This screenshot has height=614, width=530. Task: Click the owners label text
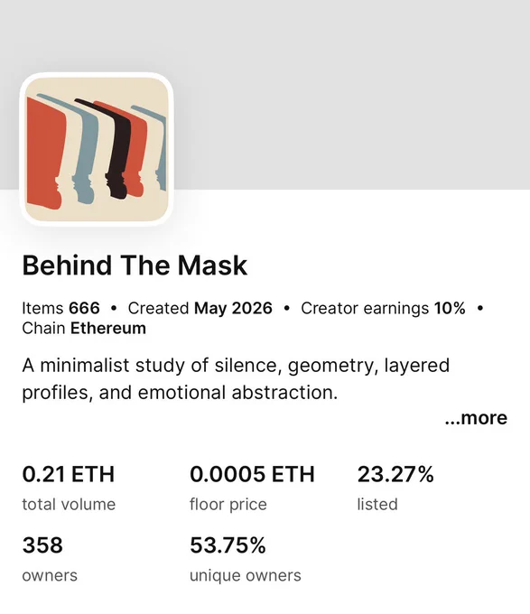pyautogui.click(x=50, y=576)
